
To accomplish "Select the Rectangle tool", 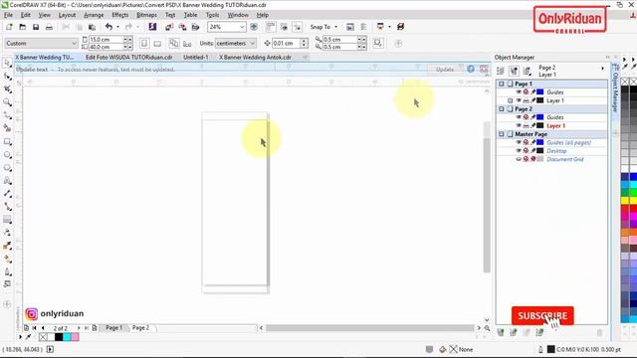I will click(x=7, y=141).
